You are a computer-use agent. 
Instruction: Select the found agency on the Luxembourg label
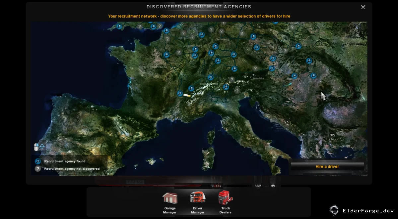195,50
